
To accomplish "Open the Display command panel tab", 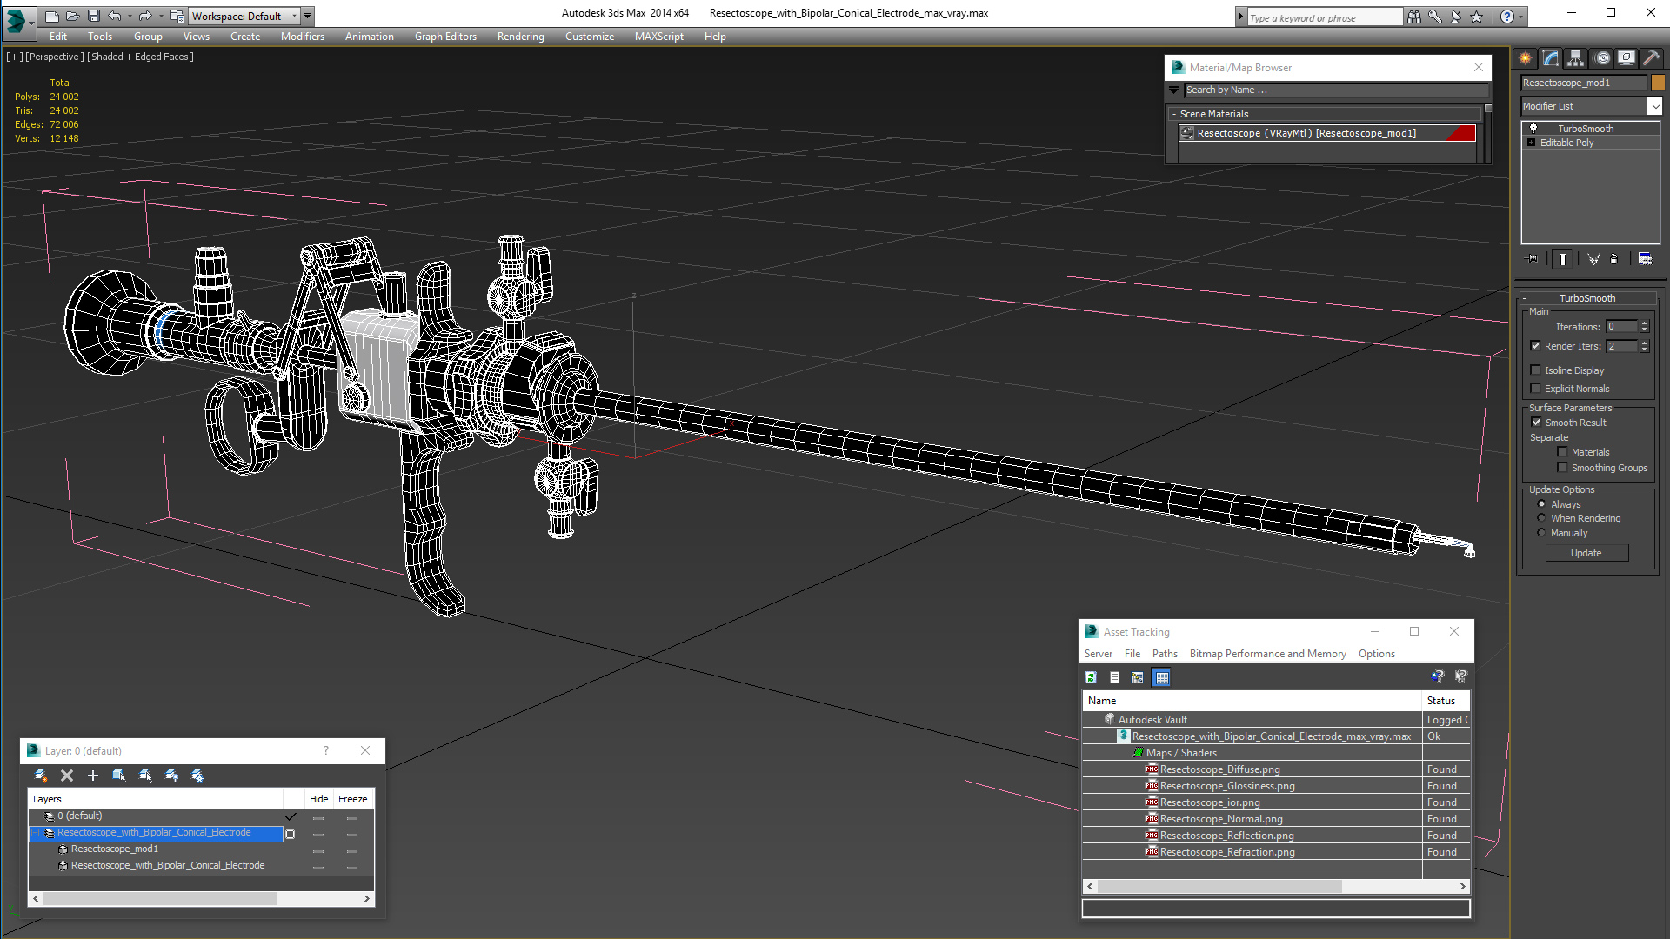I will tap(1627, 58).
